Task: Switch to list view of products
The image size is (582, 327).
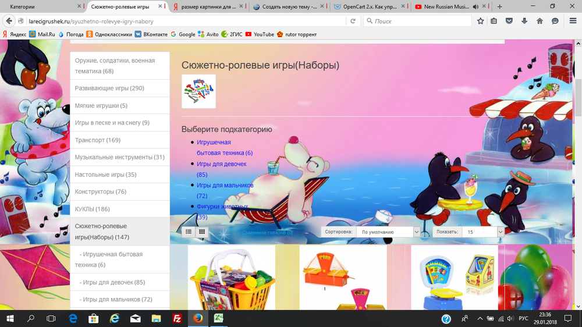Action: point(189,232)
